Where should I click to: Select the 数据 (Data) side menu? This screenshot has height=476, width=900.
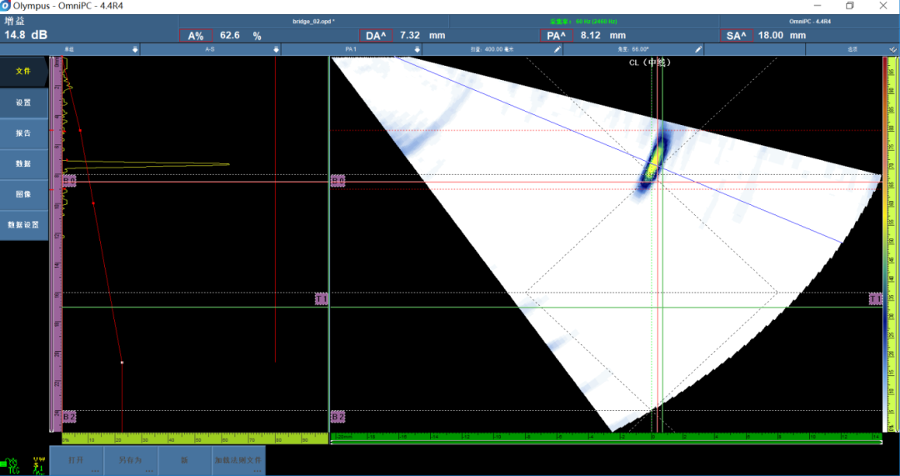coord(23,163)
